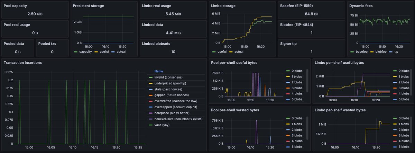Click the Blobfee (EIP-4844) panel title
Viewport: 415px width, 153px height.
click(x=296, y=24)
